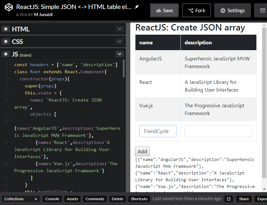Click the name input field with TrendCycle
This screenshot has width=267, height=205.
158,131
